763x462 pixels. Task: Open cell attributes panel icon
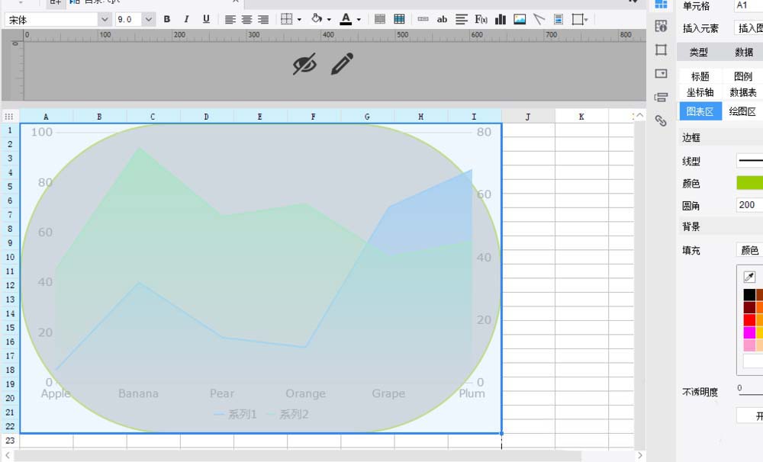(x=661, y=26)
